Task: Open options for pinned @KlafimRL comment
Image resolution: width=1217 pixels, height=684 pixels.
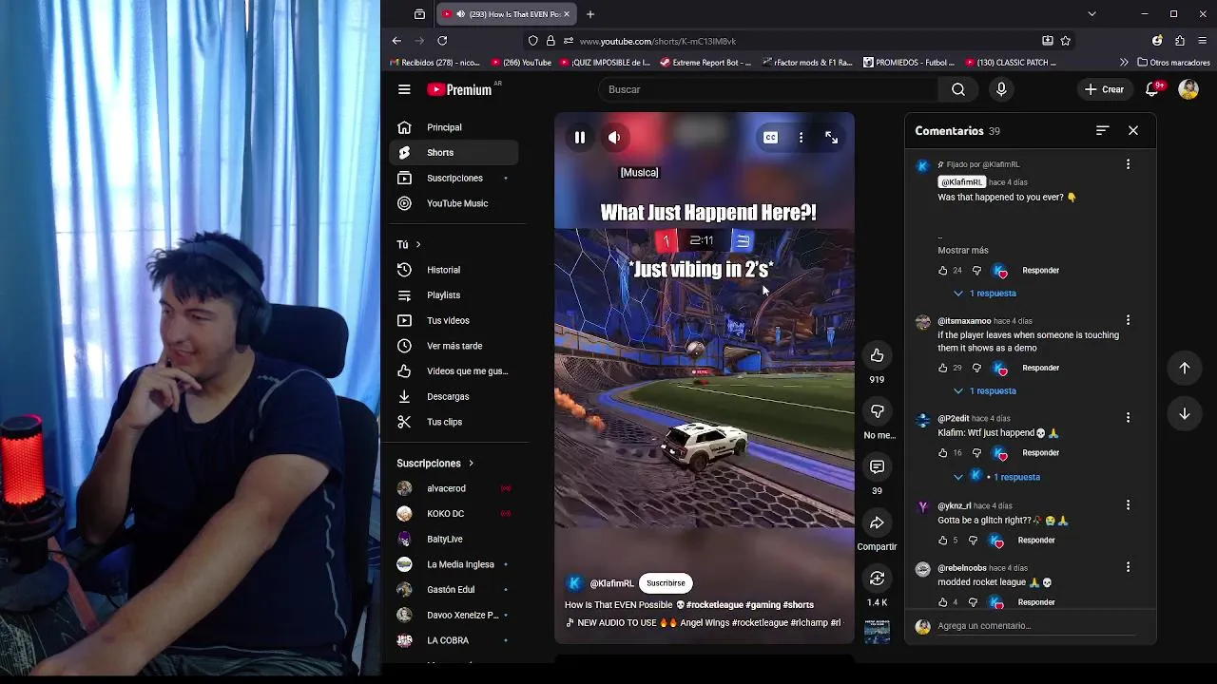Action: [x=1128, y=164]
